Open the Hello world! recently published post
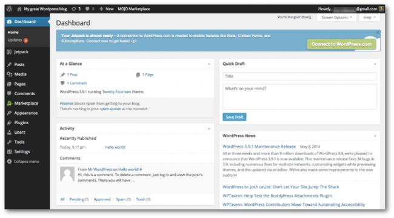The height and width of the screenshot is (218, 394). point(115,147)
